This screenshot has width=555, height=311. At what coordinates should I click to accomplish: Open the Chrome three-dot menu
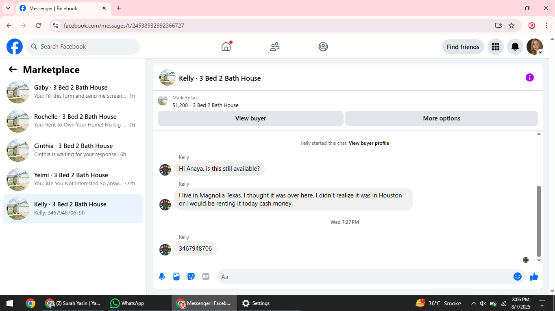point(546,26)
